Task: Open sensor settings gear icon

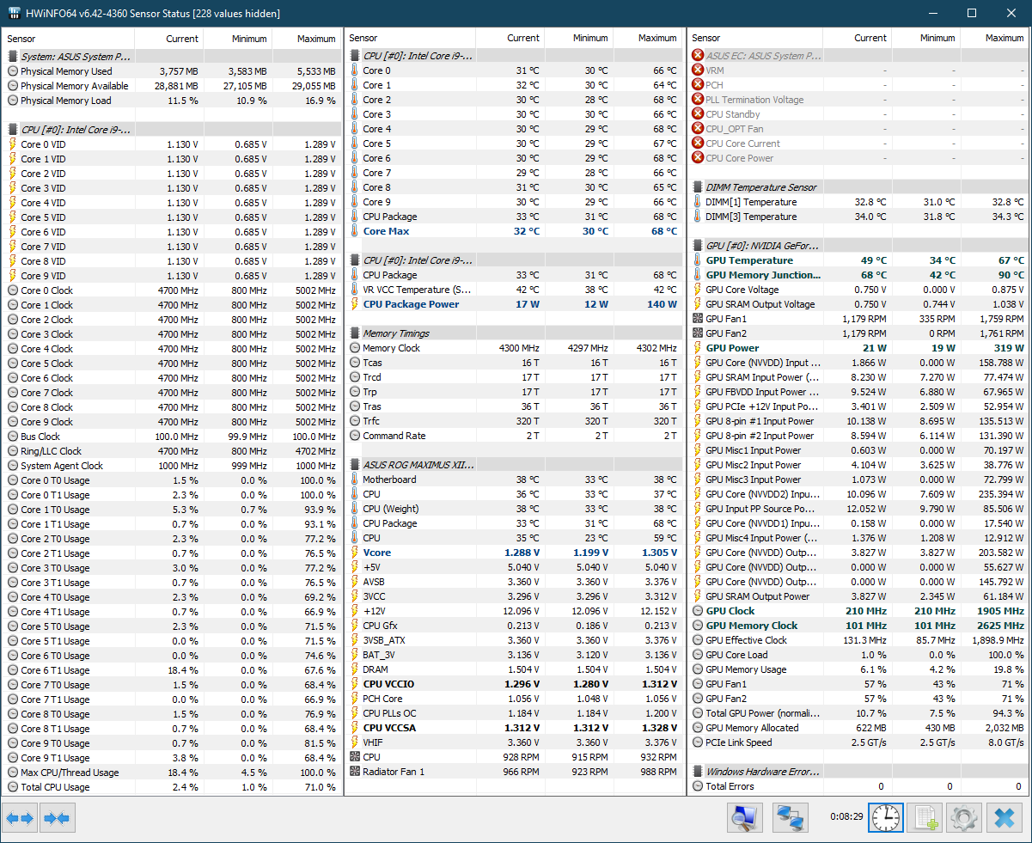Action: [x=964, y=818]
